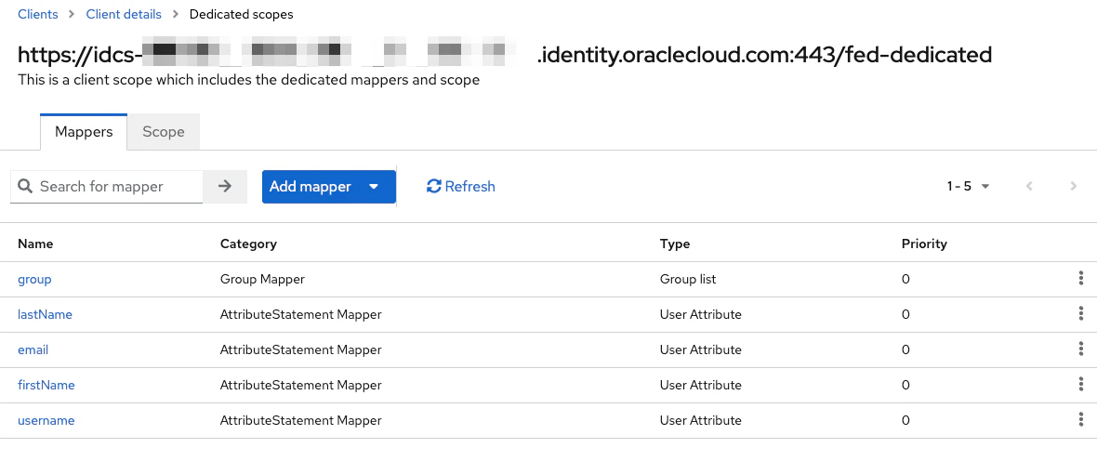Switch to the Mappers tab
The height and width of the screenshot is (461, 1097).
coord(84,131)
